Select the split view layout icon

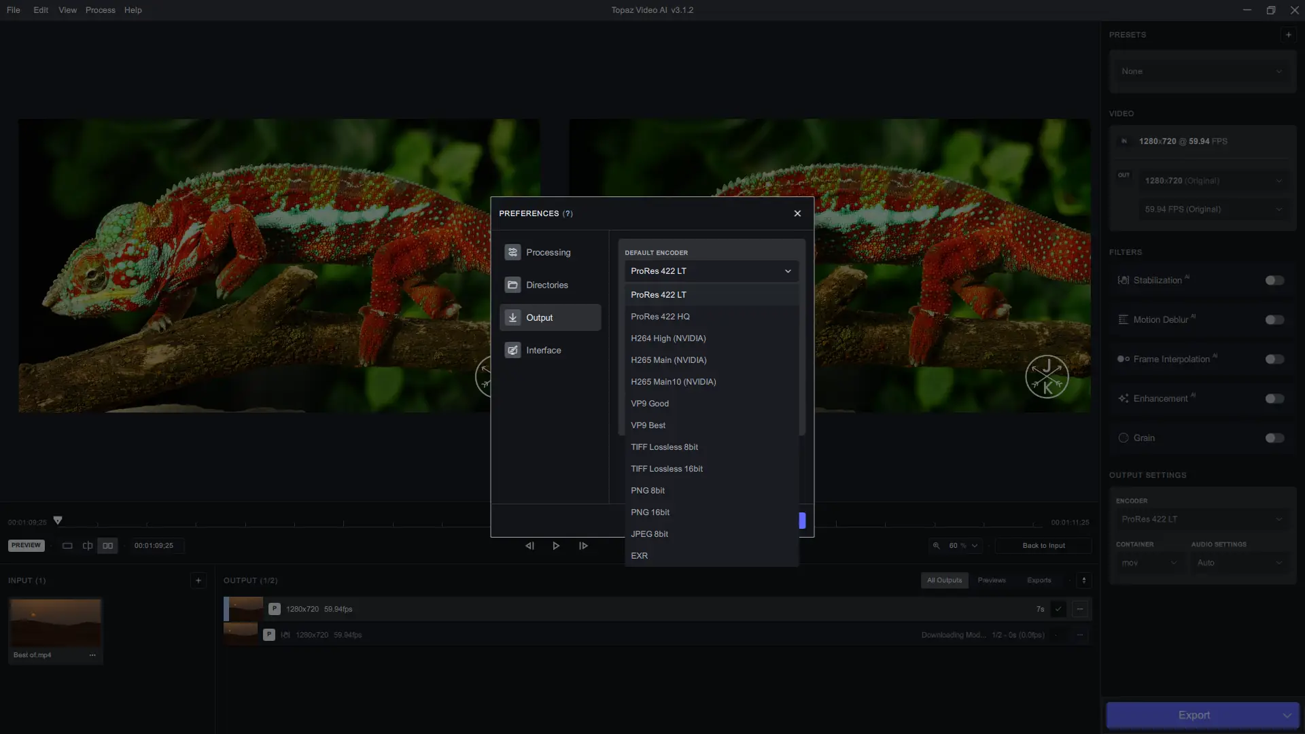pyautogui.click(x=88, y=546)
